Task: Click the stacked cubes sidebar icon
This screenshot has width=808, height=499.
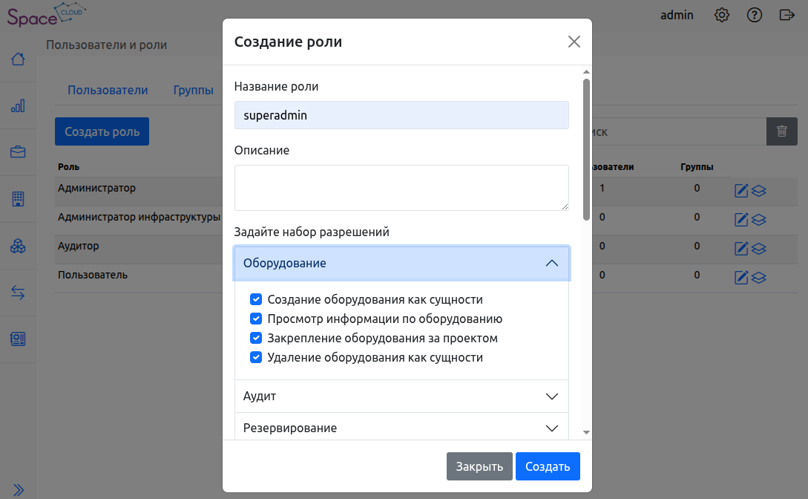Action: pyautogui.click(x=18, y=246)
